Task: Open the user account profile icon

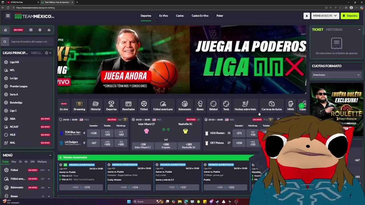Action: [x=307, y=16]
